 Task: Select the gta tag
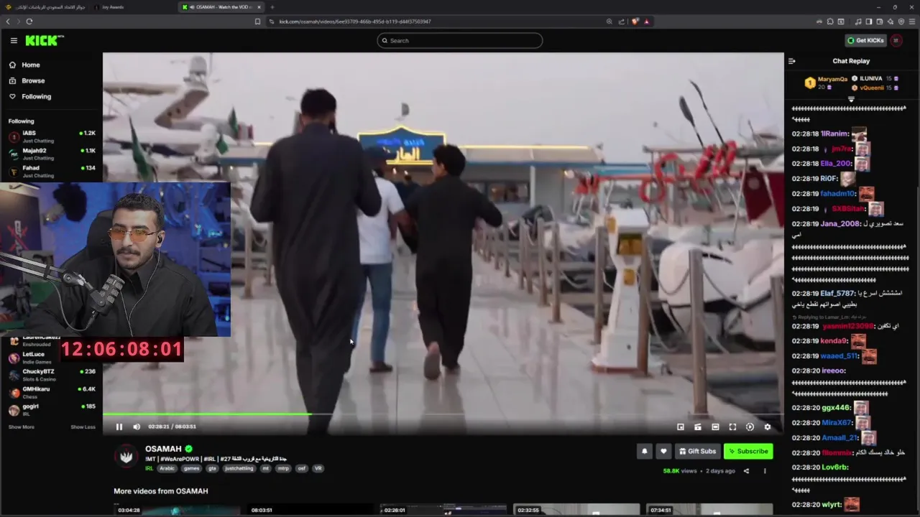pyautogui.click(x=212, y=468)
